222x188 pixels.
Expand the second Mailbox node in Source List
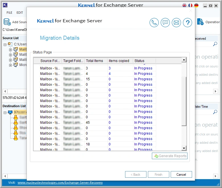pos(10,55)
